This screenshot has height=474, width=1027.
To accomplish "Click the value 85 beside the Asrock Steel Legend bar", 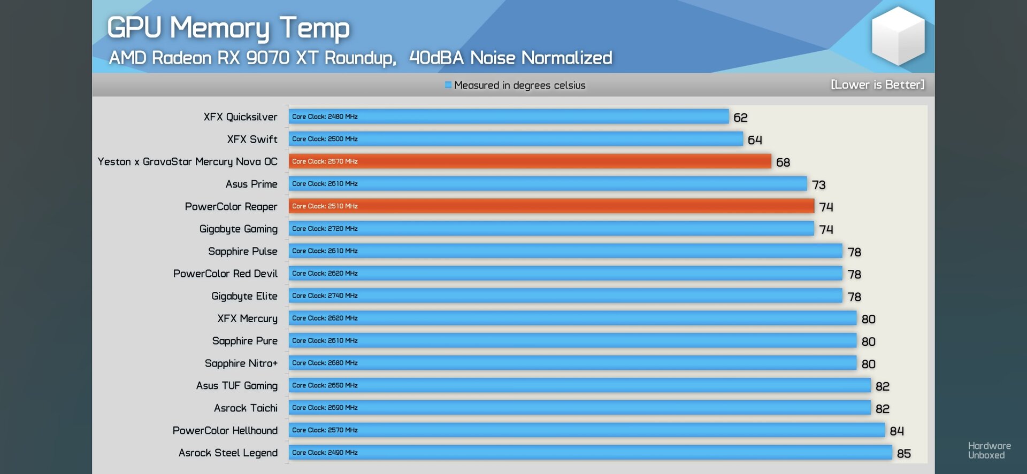I will coord(904,454).
